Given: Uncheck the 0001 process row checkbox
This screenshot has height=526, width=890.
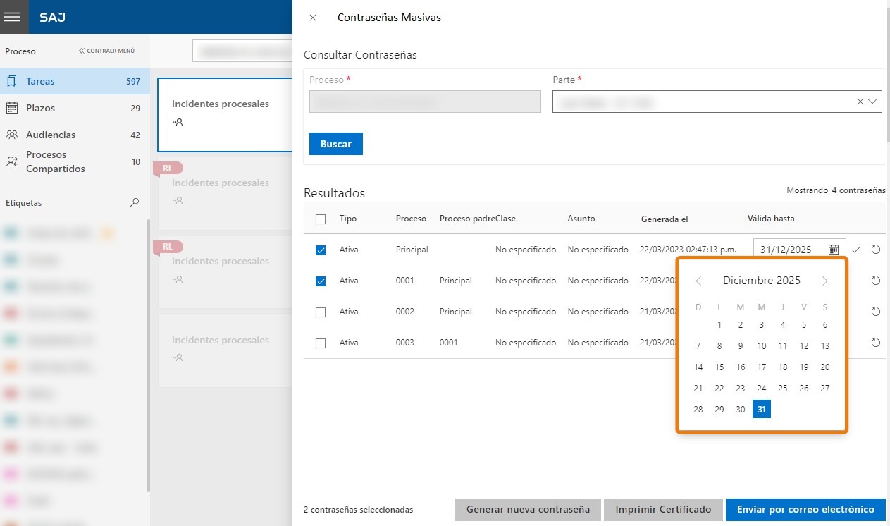Looking at the screenshot, I should [x=321, y=281].
